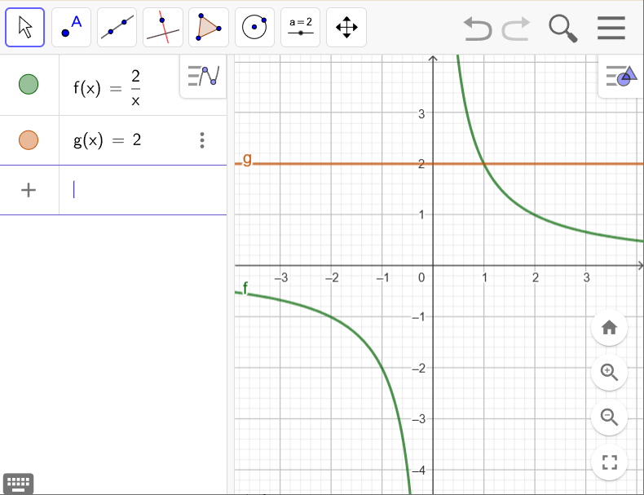Activate the Slider tool

pos(301,28)
